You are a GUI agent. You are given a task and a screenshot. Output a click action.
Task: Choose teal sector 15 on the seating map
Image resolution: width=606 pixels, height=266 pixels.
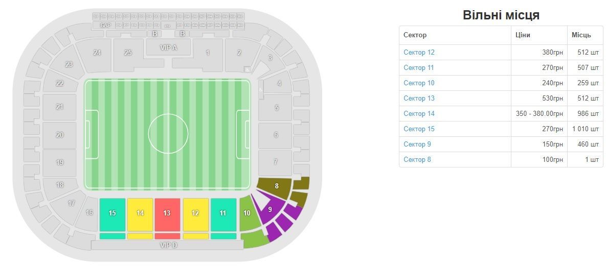point(113,214)
